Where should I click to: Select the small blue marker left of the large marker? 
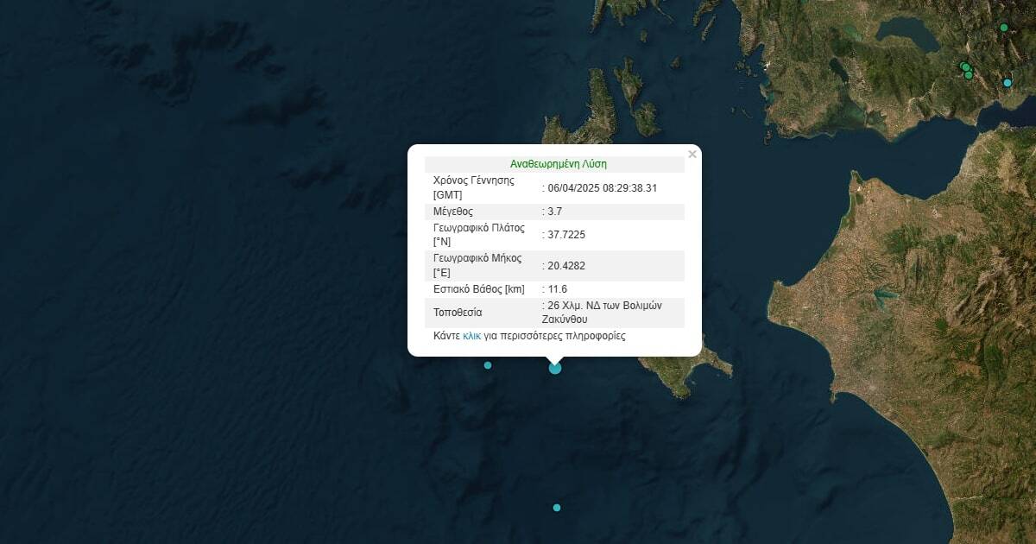coord(488,365)
